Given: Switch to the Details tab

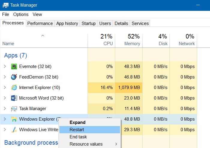Looking at the screenshot, I should 121,23.
